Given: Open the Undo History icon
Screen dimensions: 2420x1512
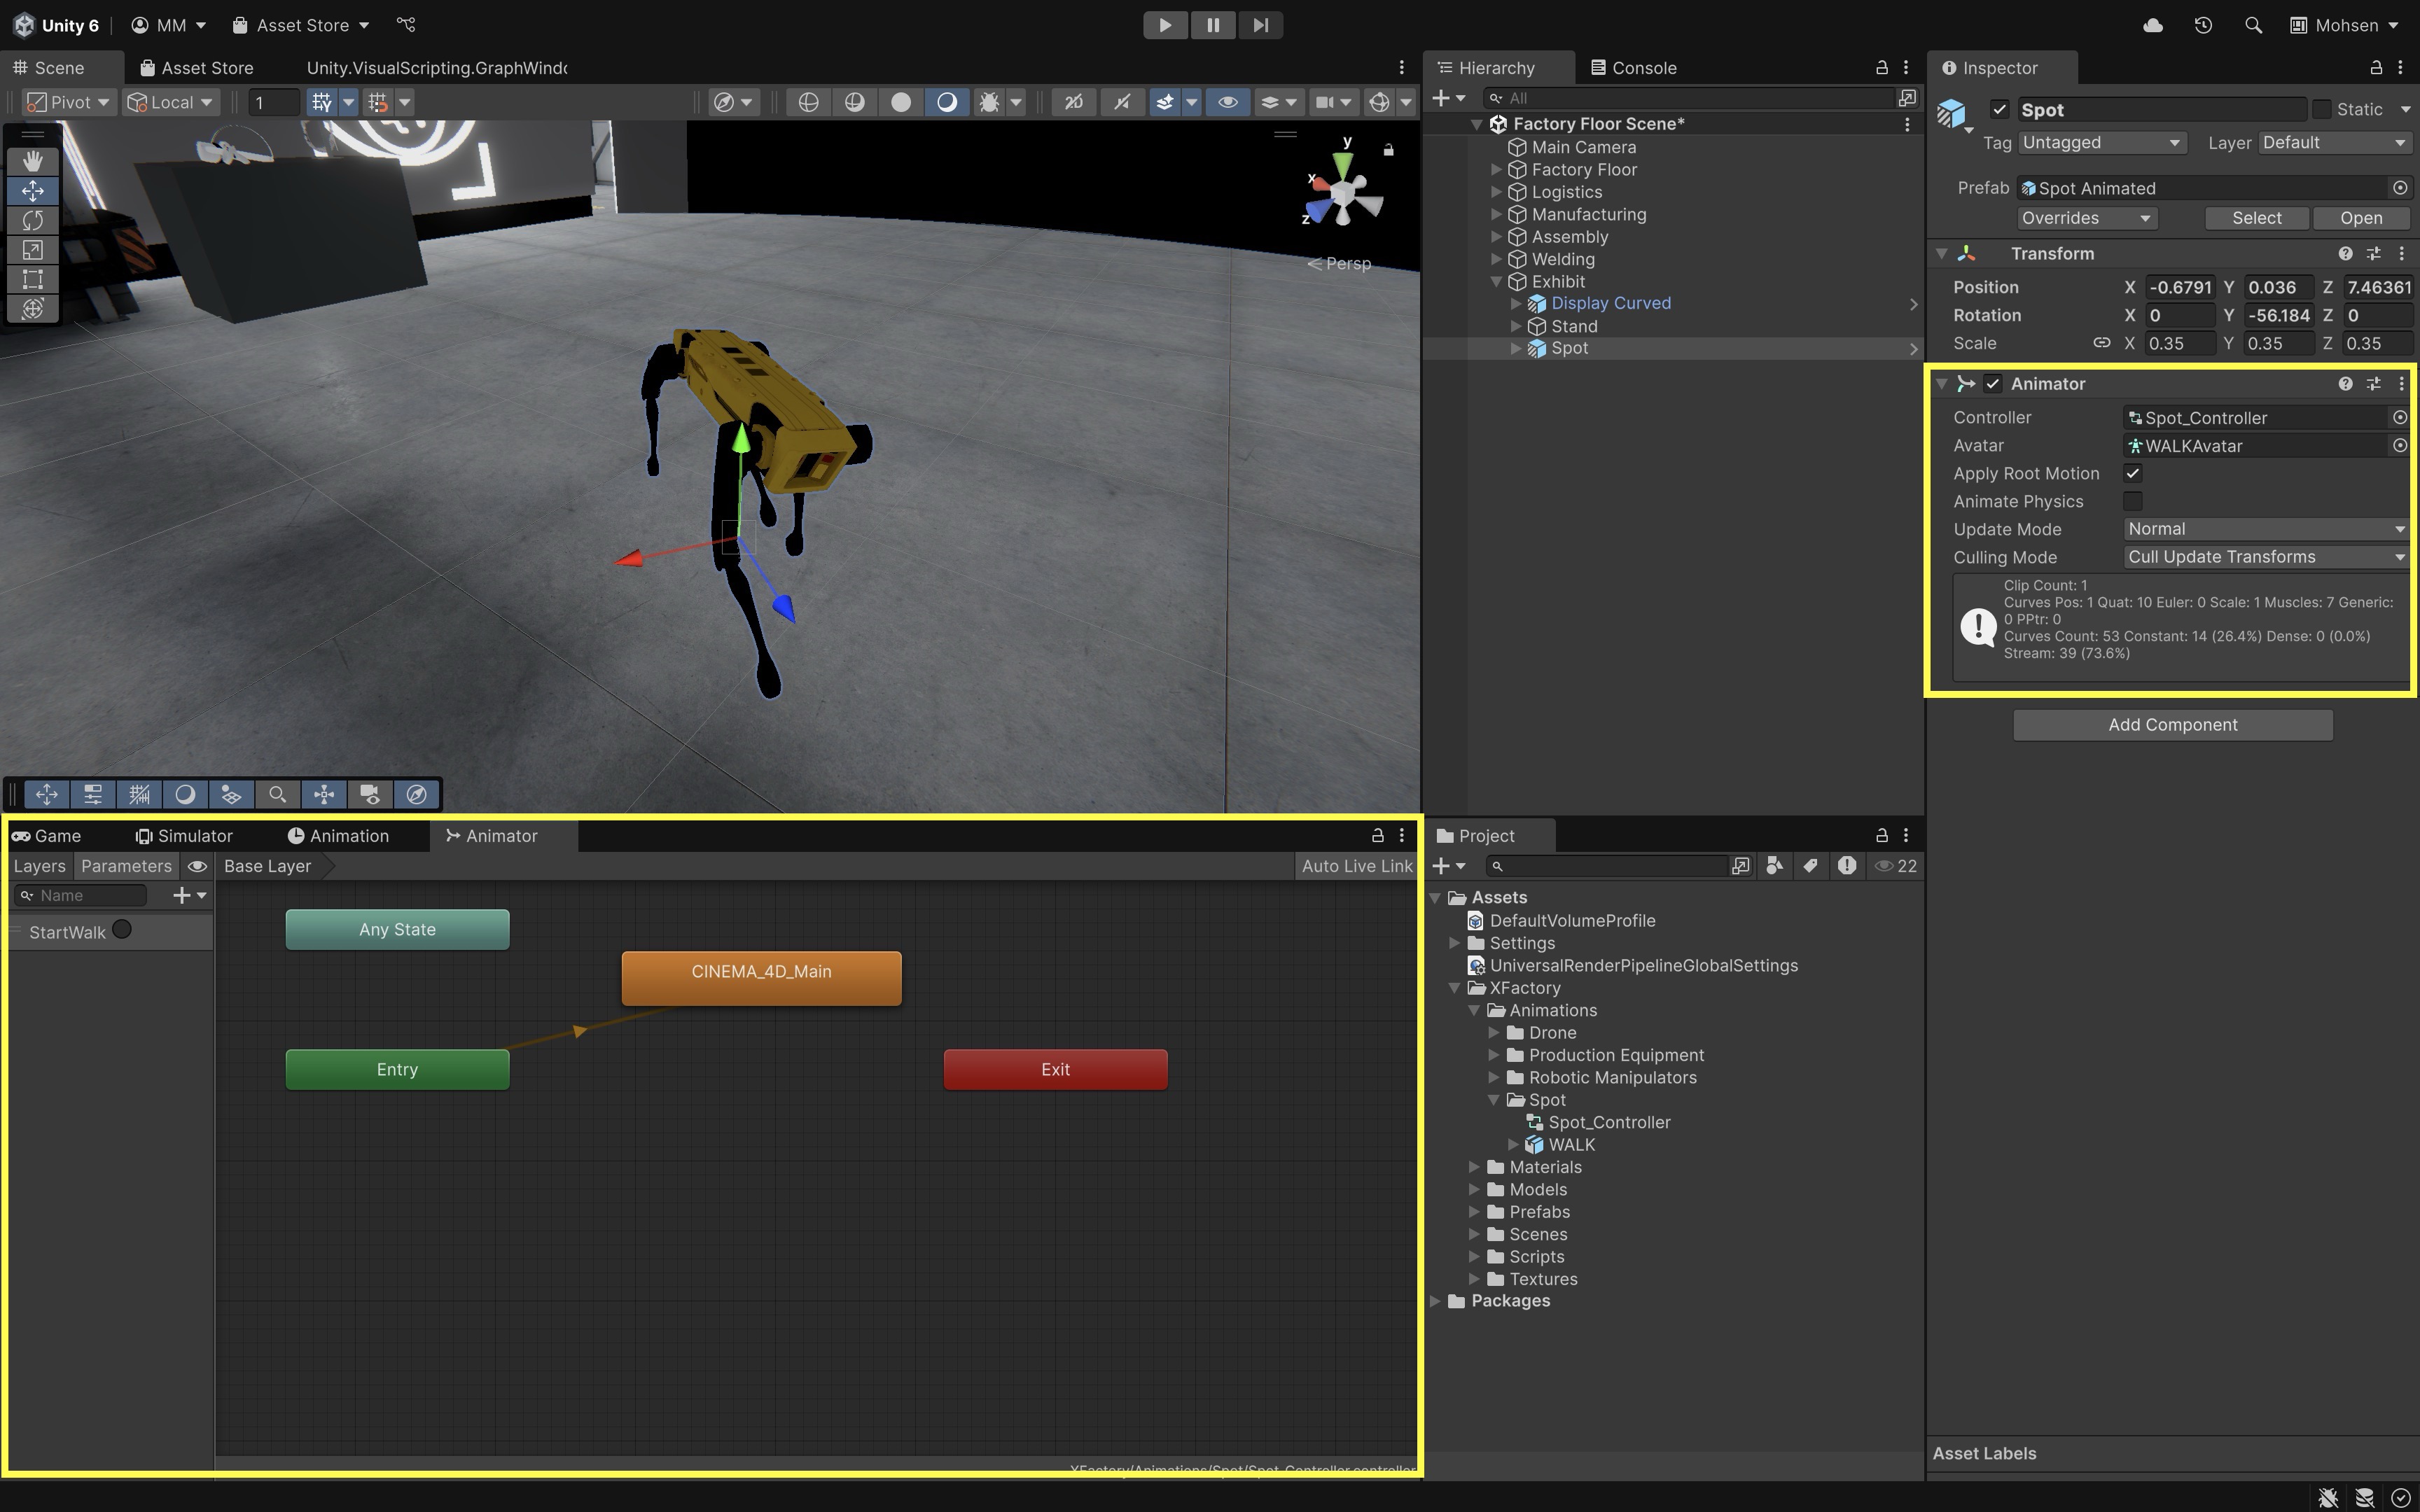Looking at the screenshot, I should click(x=2203, y=25).
